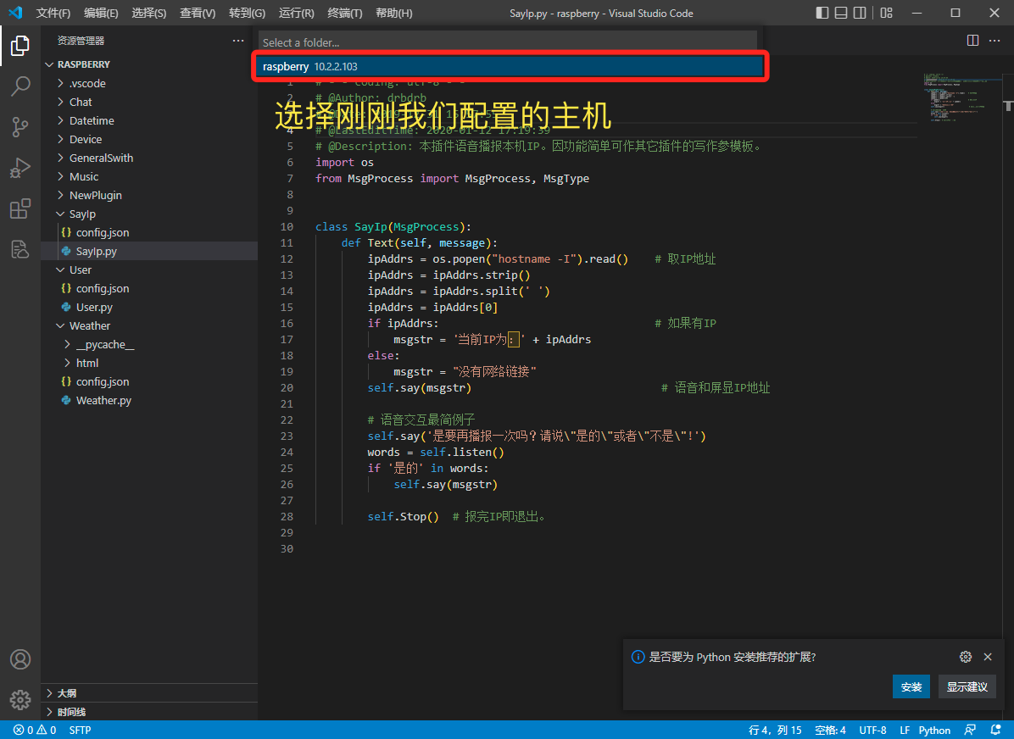Image resolution: width=1014 pixels, height=739 pixels.
Task: Expand the Music folder
Action: [148, 176]
